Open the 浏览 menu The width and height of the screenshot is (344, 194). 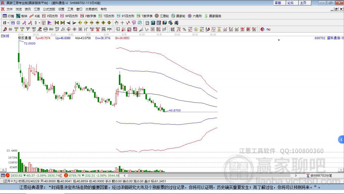[19, 9]
